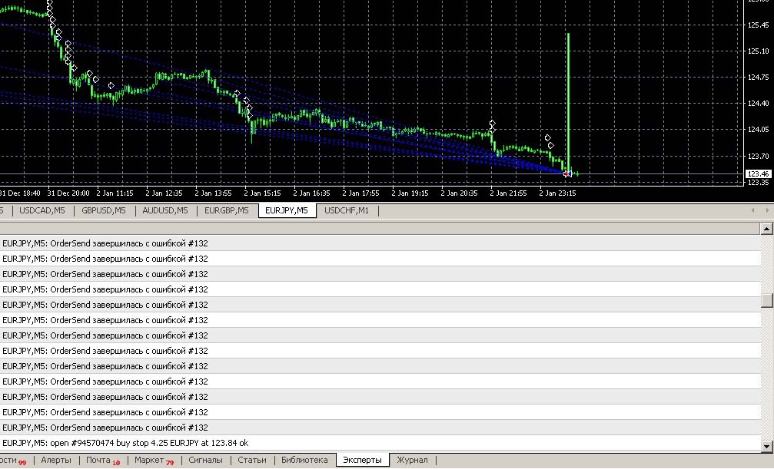Open the Статьи terminal tab
774x469 pixels.
tap(252, 460)
